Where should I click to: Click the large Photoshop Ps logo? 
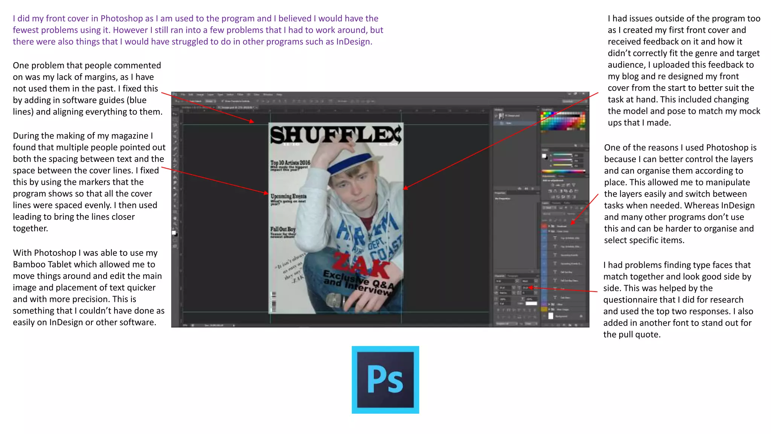(x=385, y=379)
